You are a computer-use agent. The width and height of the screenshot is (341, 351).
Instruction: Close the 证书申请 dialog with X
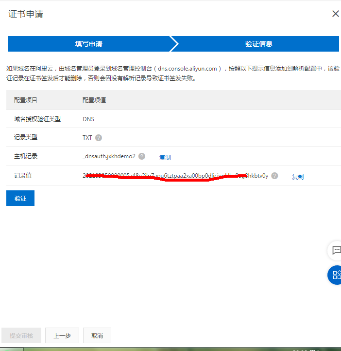[335, 14]
